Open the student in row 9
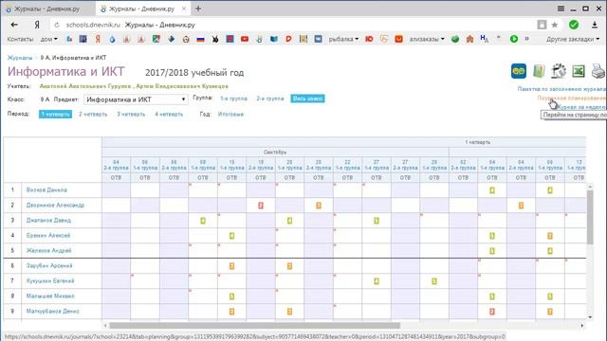 (53, 312)
